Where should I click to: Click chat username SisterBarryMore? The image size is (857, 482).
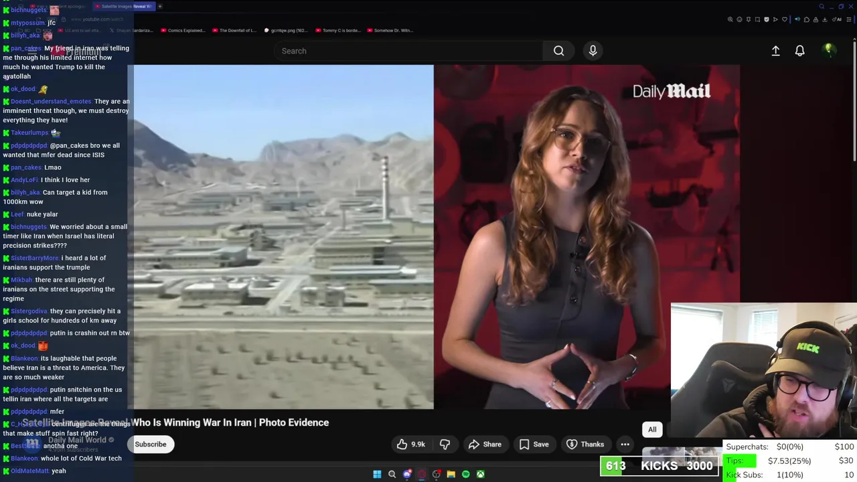(35, 258)
